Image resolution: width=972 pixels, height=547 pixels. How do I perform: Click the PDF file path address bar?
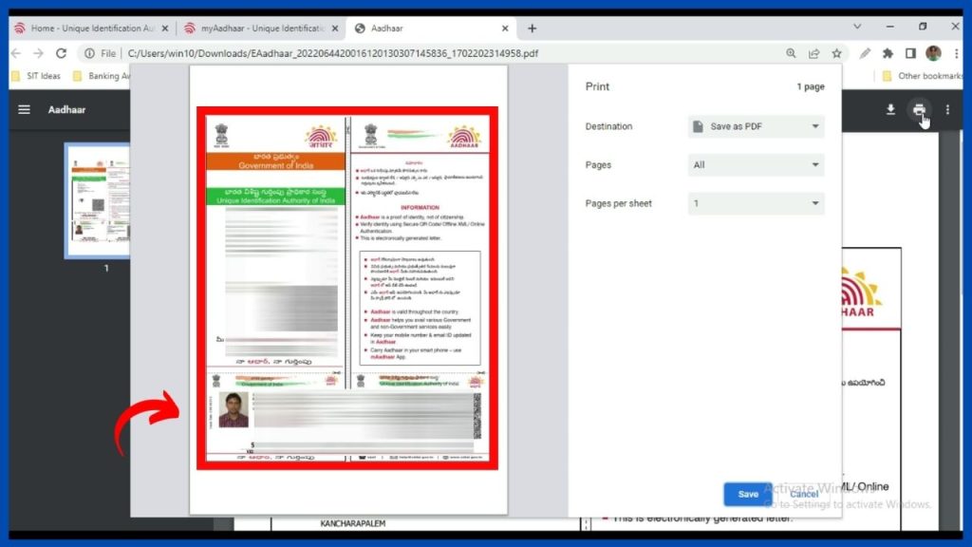tap(285, 53)
